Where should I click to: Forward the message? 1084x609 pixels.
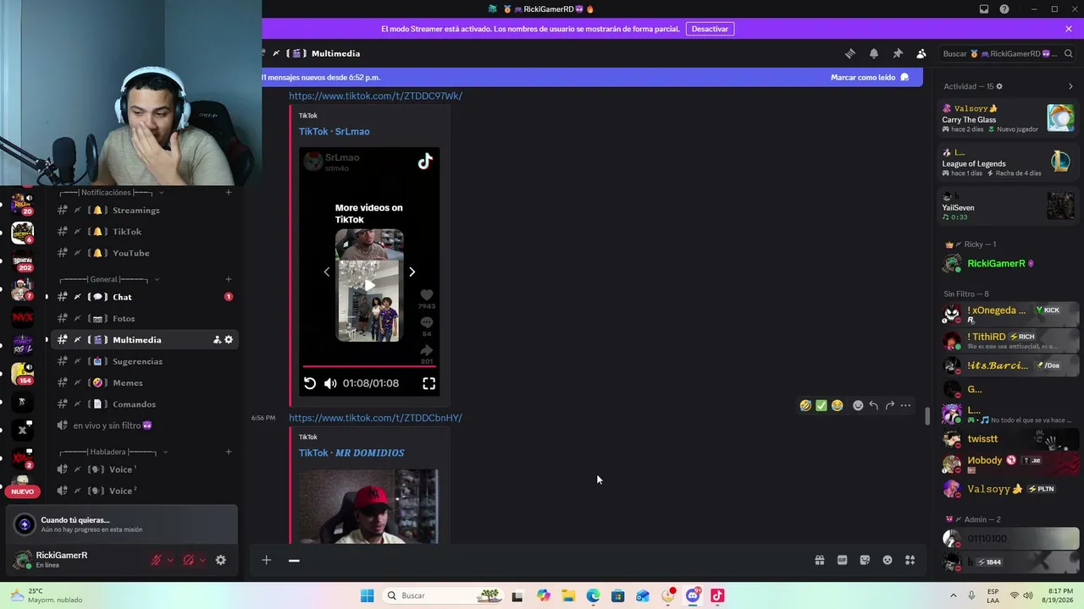pyautogui.click(x=890, y=406)
